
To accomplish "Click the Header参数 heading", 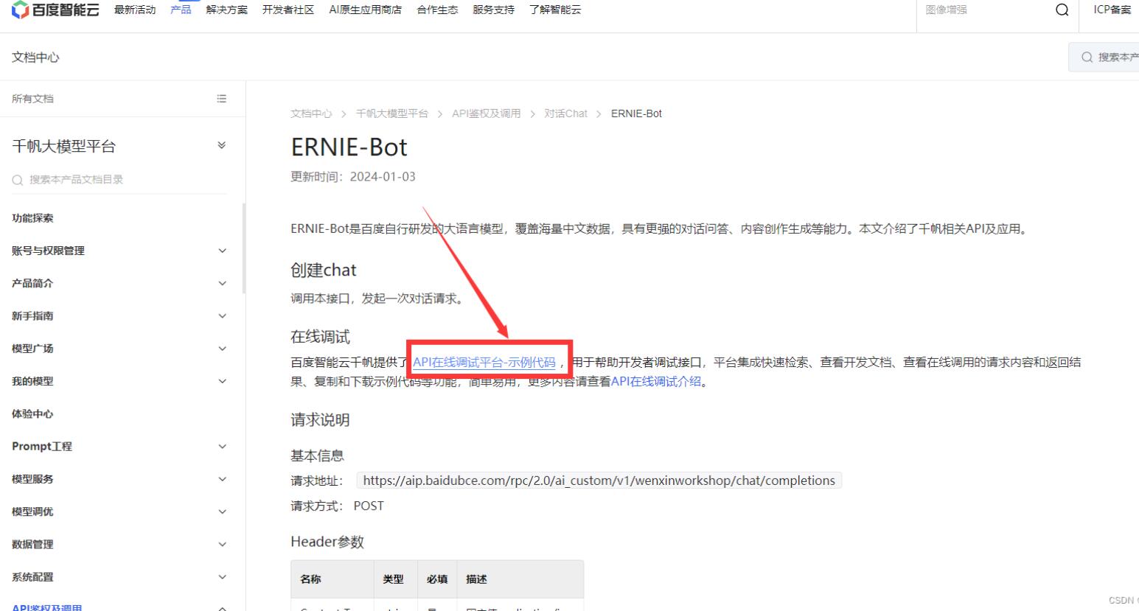I will [x=327, y=542].
